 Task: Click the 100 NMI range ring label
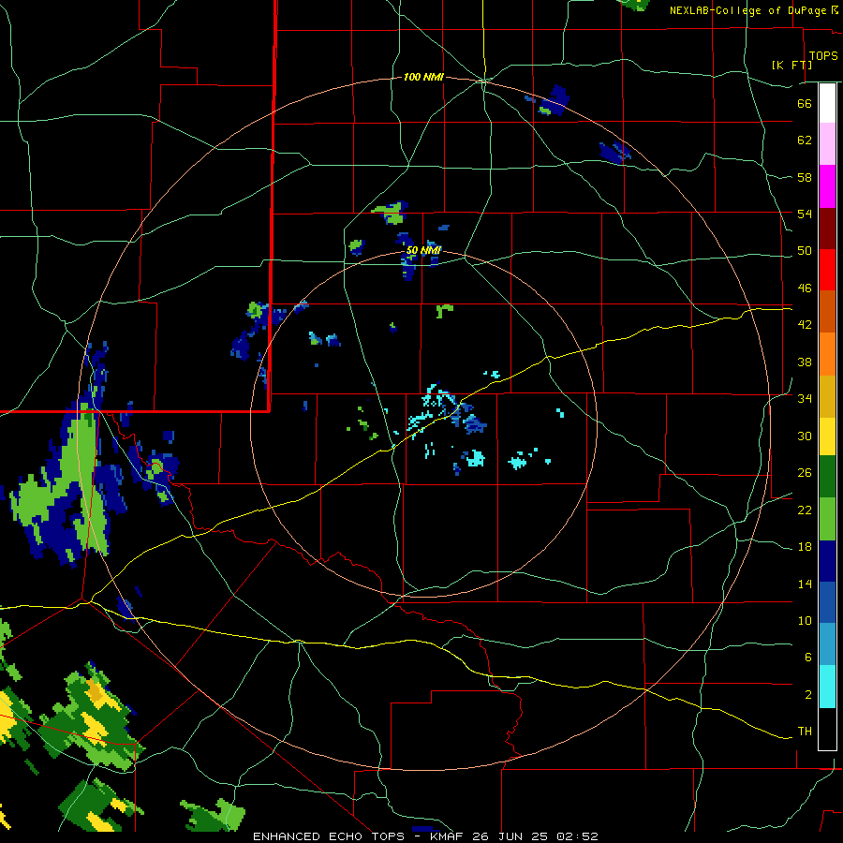point(423,78)
